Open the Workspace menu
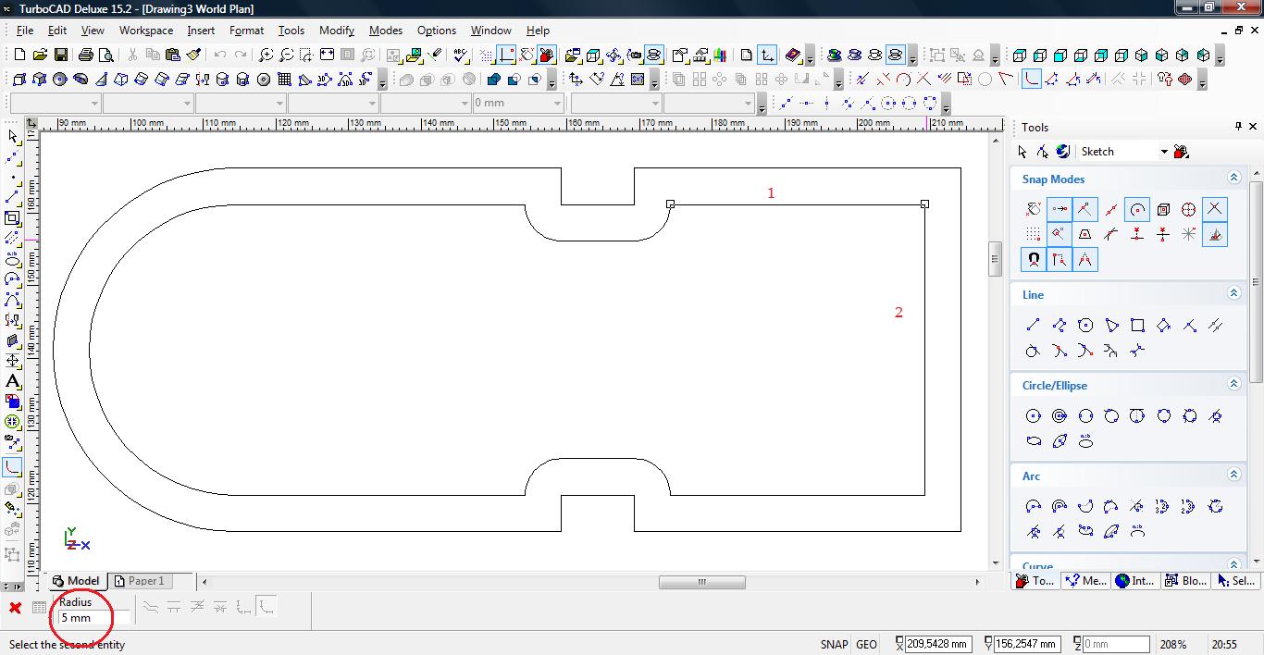This screenshot has height=655, width=1264. point(145,31)
